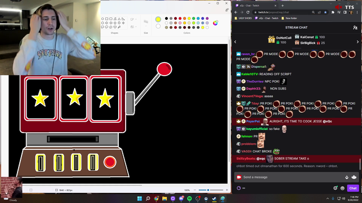Select the xQc - Chat - Twitch browser tab

[x=256, y=6]
